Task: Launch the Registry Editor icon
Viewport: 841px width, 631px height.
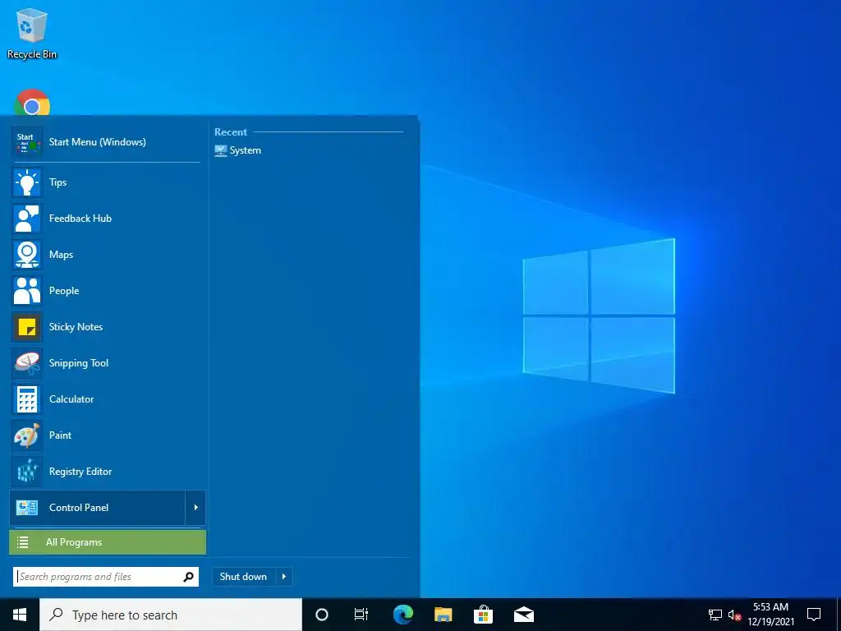Action: coord(27,472)
